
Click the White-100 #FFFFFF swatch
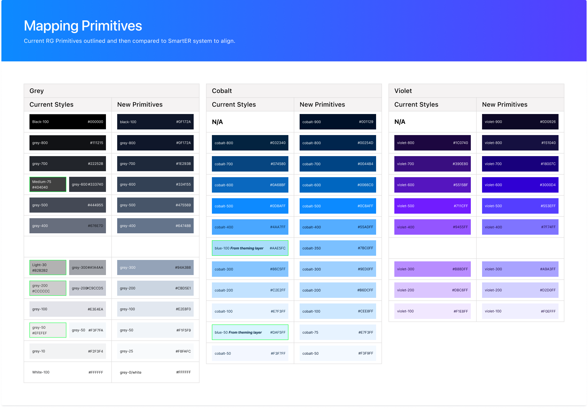(68, 372)
